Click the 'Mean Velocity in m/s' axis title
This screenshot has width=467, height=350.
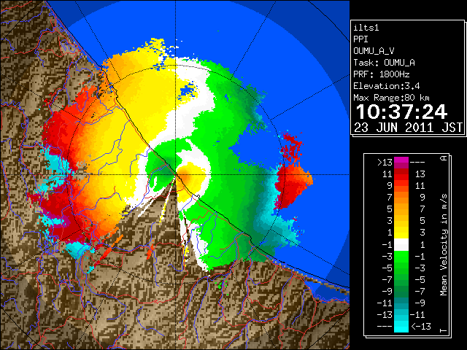pos(444,244)
